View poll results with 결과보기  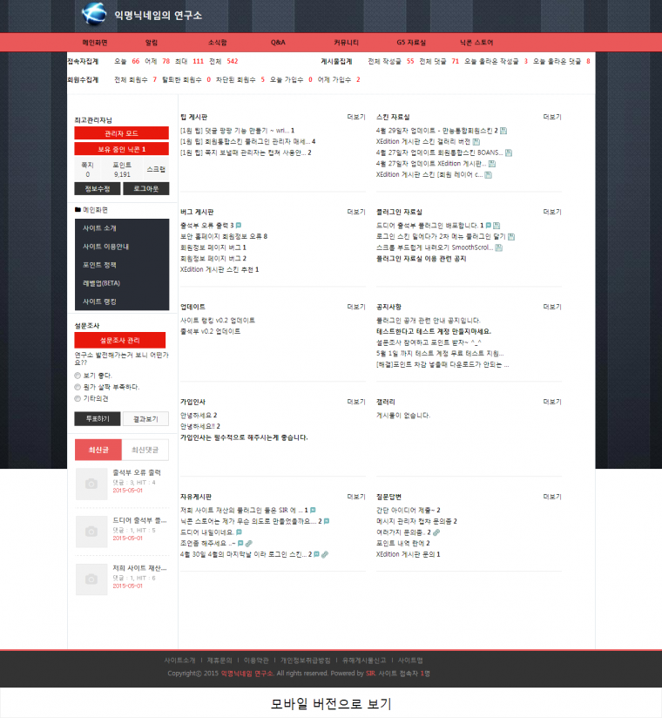[x=145, y=418]
